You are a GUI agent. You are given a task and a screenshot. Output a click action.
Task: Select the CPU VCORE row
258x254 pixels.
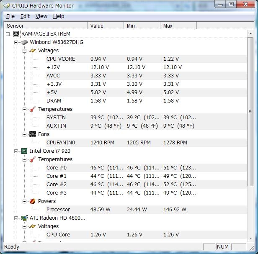pyautogui.click(x=146, y=59)
